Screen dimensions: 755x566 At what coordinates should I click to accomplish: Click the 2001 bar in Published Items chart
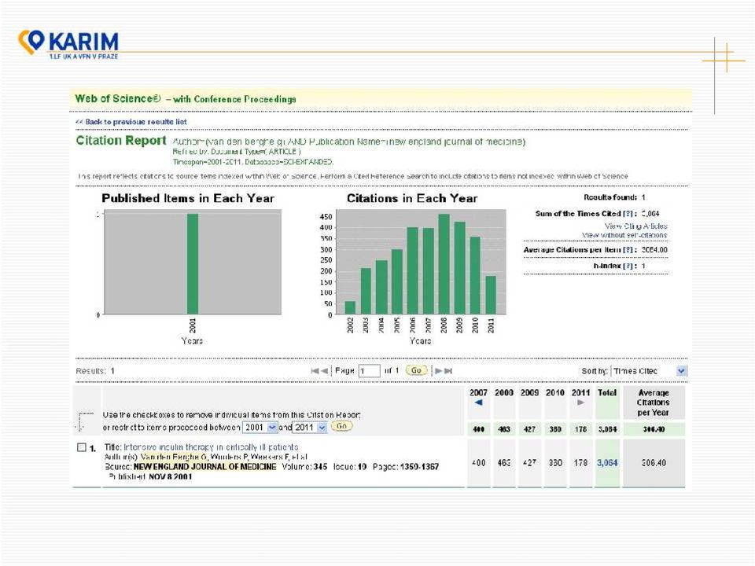193,264
